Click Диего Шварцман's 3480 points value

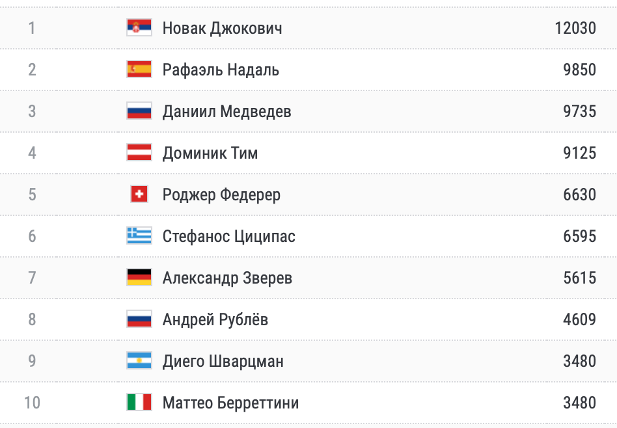tap(579, 361)
